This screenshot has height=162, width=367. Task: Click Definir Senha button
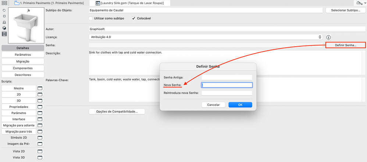coord(345,45)
